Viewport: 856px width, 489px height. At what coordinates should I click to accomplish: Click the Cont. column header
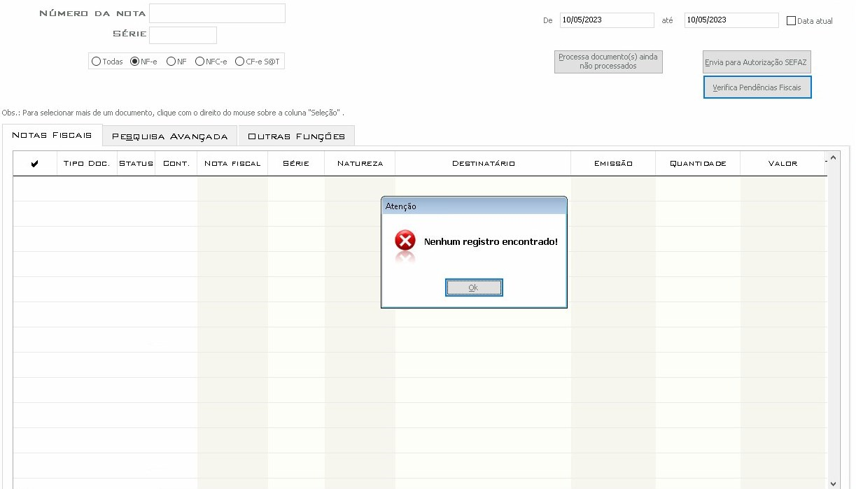[x=176, y=164]
